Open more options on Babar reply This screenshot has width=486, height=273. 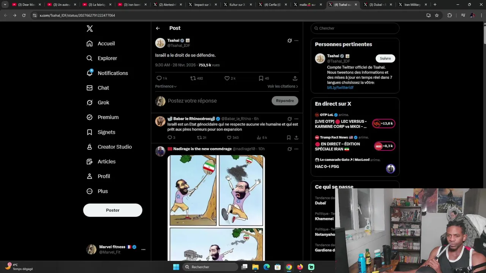296,119
